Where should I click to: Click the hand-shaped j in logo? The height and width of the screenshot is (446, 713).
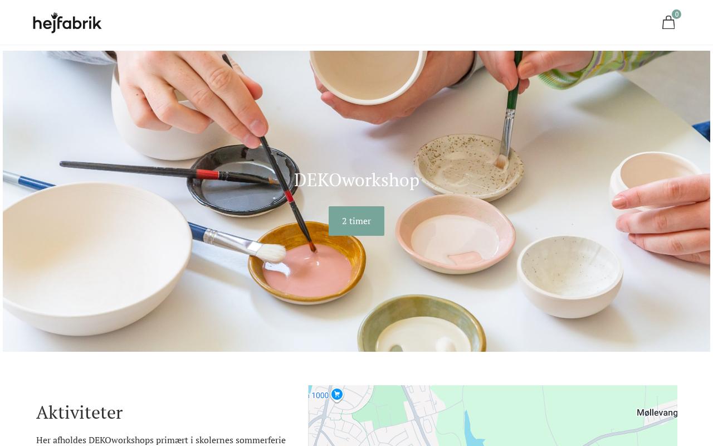coord(55,23)
